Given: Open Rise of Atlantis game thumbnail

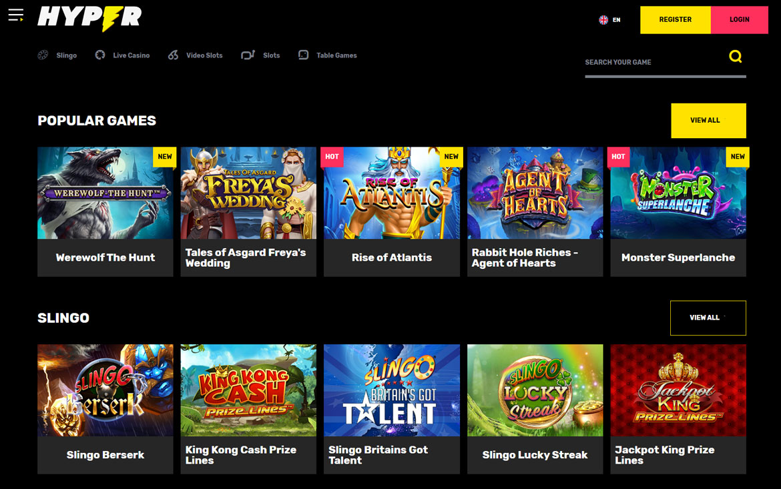Looking at the screenshot, I should tap(391, 193).
